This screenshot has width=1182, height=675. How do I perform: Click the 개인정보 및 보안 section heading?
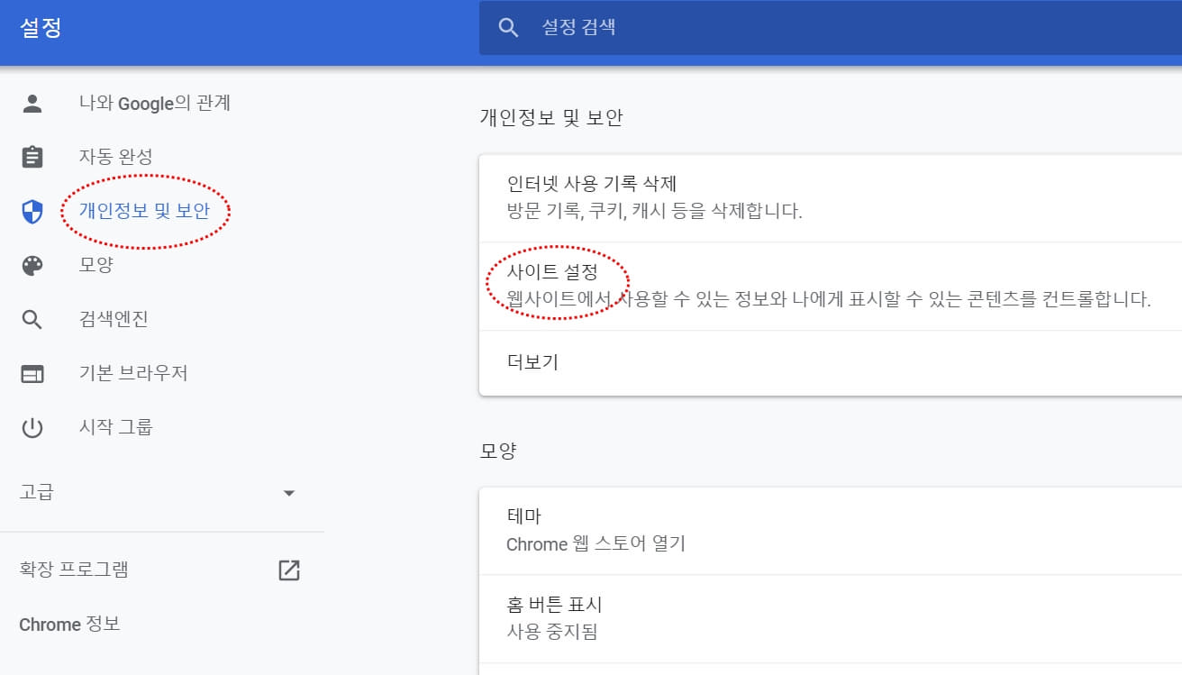[551, 117]
